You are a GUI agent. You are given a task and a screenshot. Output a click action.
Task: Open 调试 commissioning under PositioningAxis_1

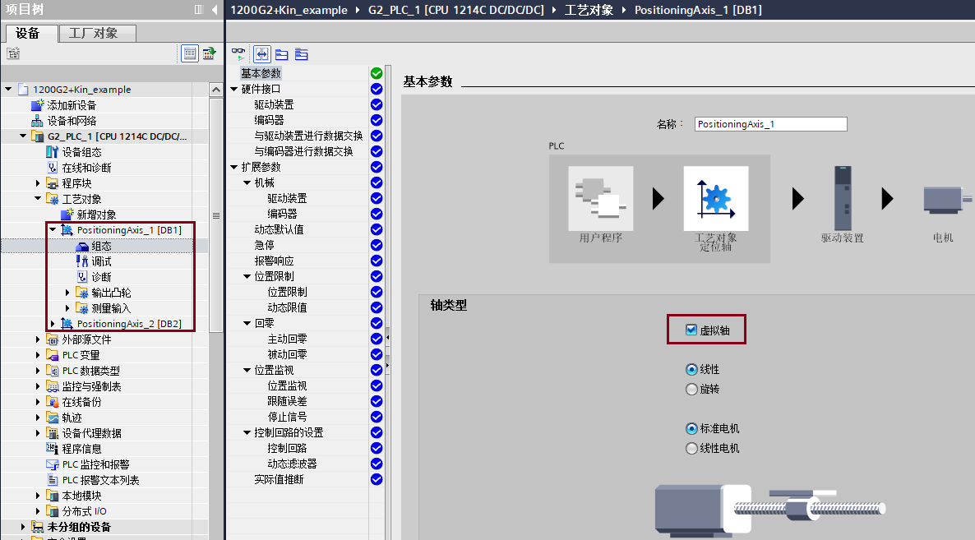(101, 261)
